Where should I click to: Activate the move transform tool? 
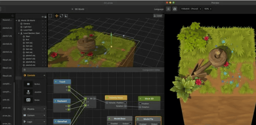(57, 16)
